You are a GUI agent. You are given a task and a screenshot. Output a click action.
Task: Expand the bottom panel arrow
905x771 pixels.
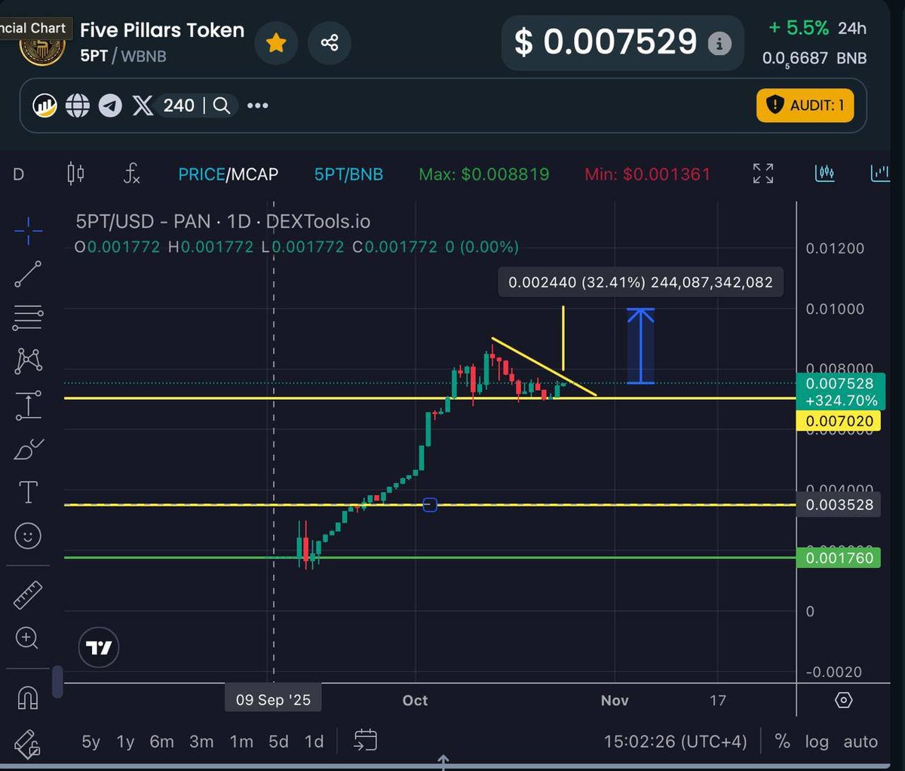coord(443,761)
